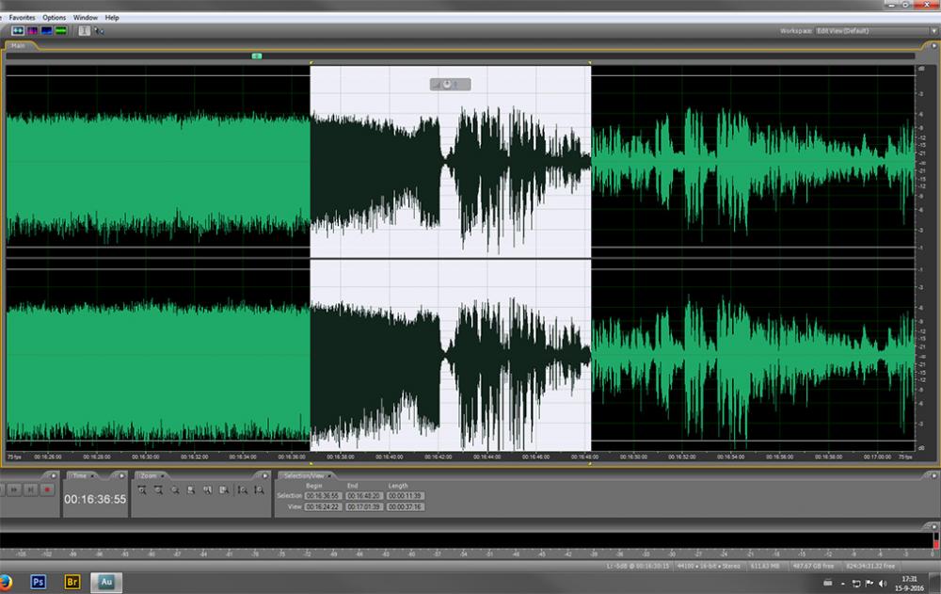Click the green playhead marker above waveform

pos(257,56)
